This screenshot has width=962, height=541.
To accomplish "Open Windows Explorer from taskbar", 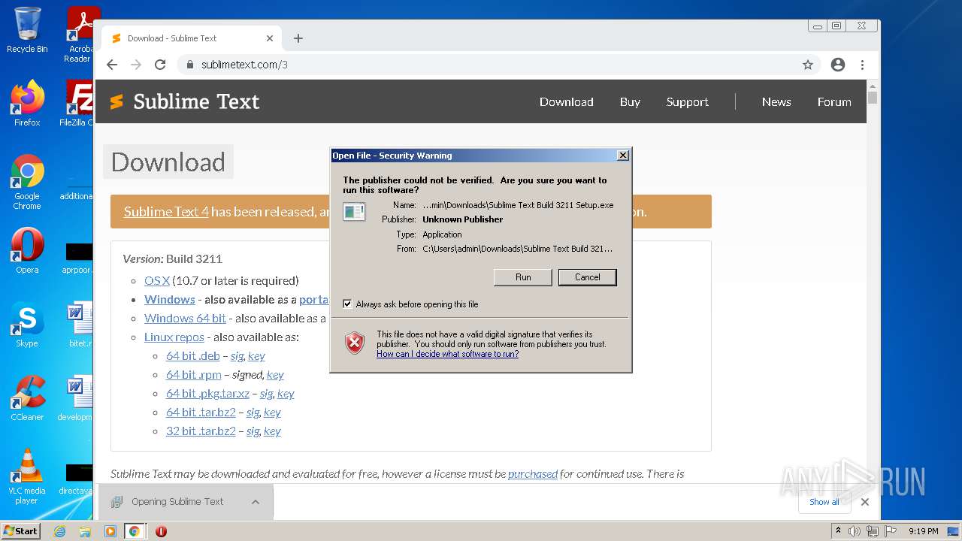I will click(x=85, y=531).
